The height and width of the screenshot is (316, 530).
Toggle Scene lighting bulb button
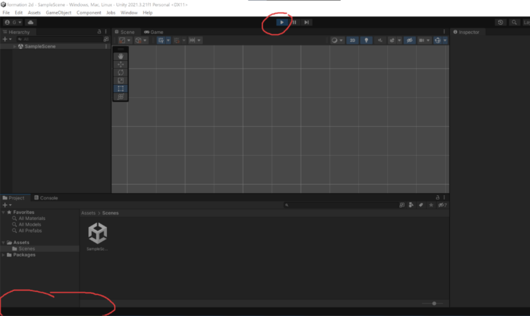click(x=366, y=40)
